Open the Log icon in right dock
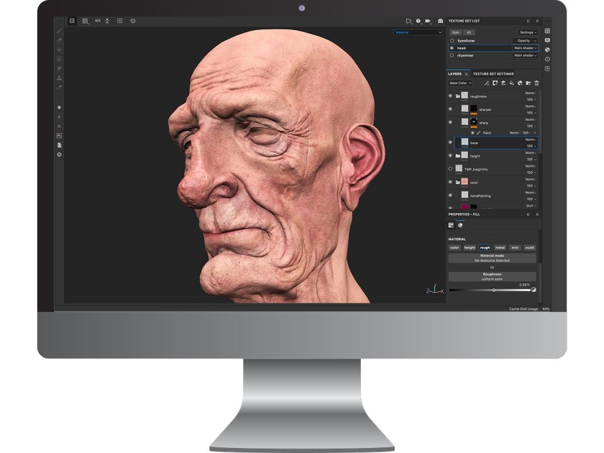Image resolution: width=604 pixels, height=453 pixels. 547,68
